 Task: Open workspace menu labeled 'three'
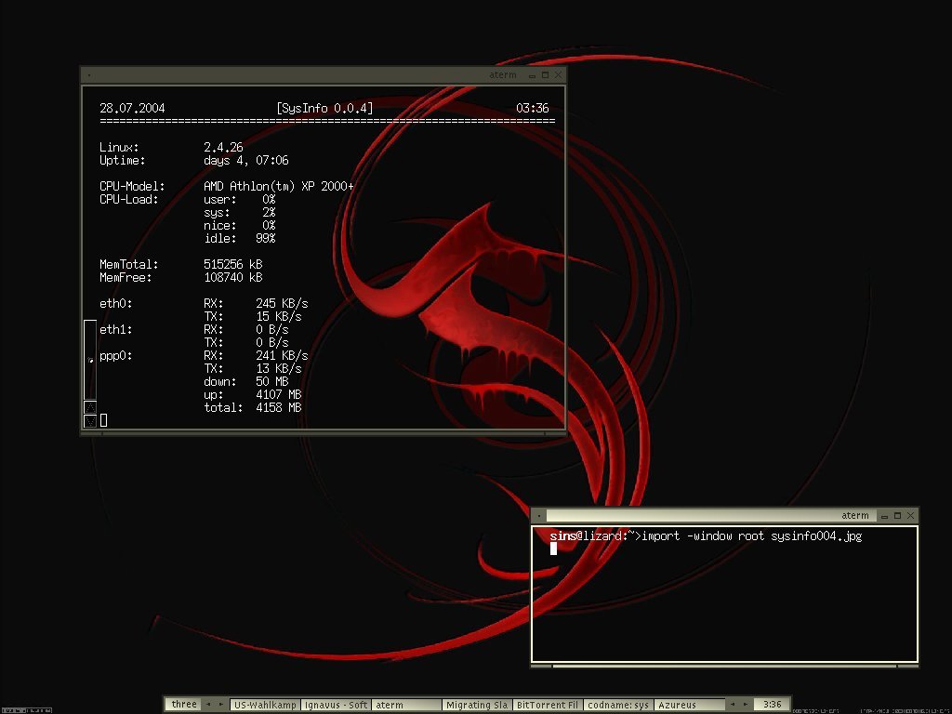point(183,705)
